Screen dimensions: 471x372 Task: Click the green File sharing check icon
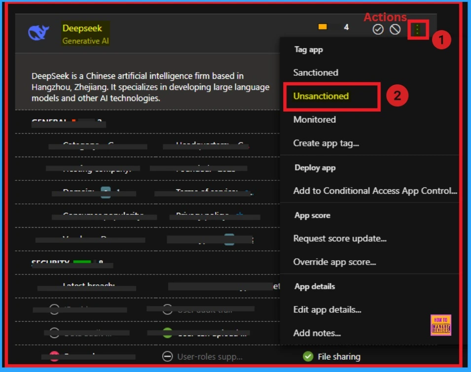click(308, 356)
